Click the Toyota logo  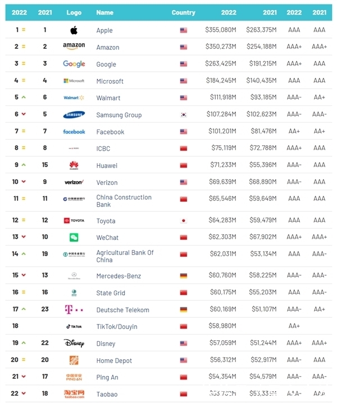[74, 221]
